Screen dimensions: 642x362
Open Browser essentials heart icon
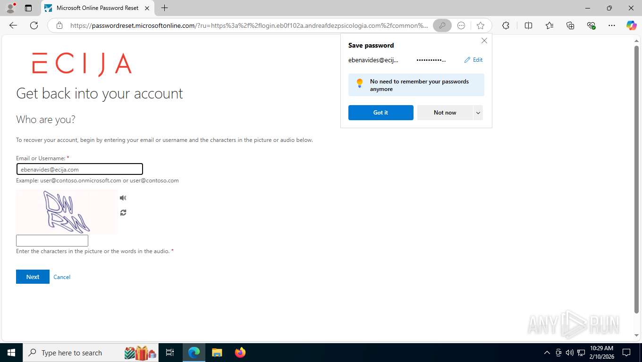[x=591, y=25]
